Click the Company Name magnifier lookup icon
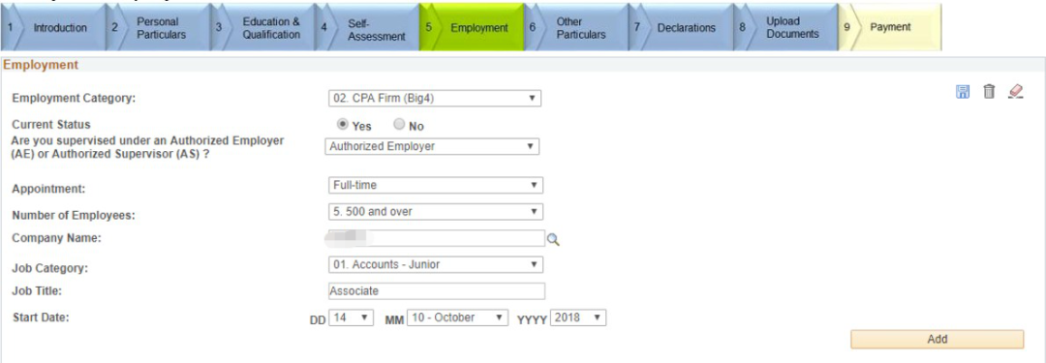Viewport: 1046px width, 363px height. coord(553,239)
